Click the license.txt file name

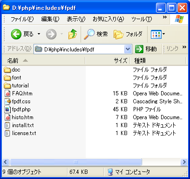[x=24, y=133]
